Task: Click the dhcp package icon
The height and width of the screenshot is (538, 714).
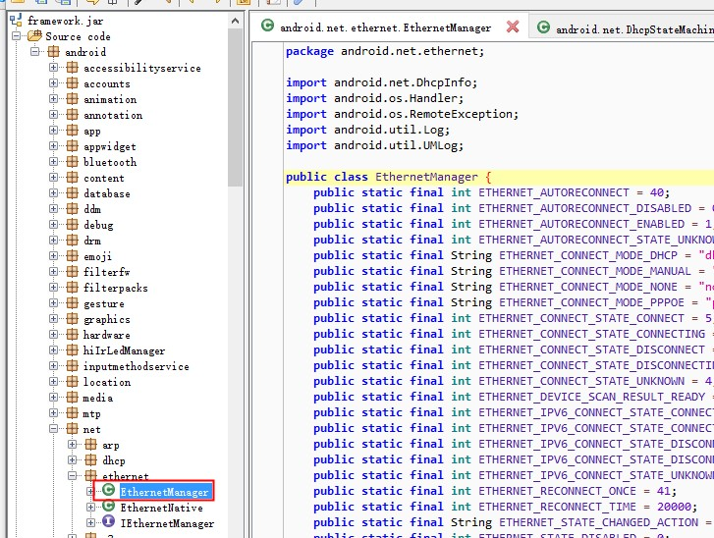Action: tap(90, 459)
